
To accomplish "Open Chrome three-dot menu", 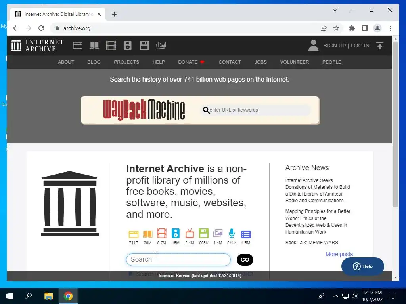I will click(x=390, y=28).
